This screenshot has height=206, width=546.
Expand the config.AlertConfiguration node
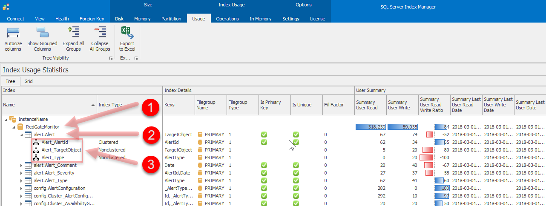[x=21, y=188]
